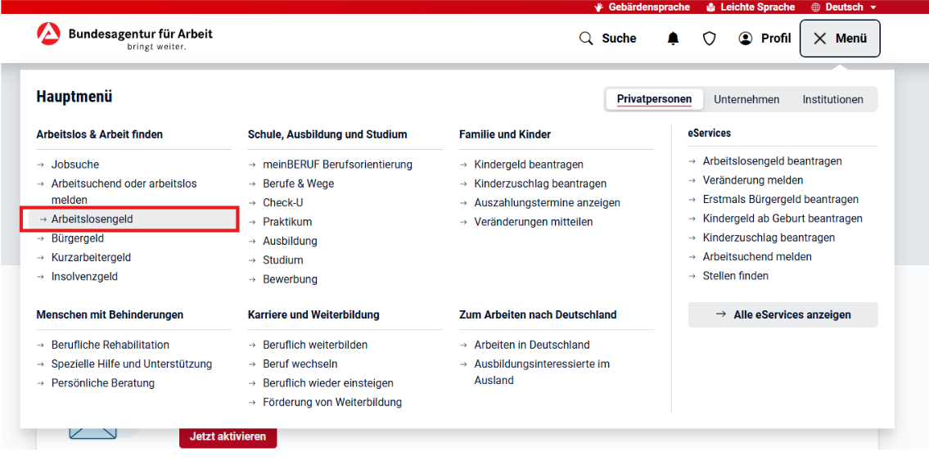Screen dimensions: 929x461
Task: Open the Kurzarbeitergeld link
Action: [x=91, y=257]
